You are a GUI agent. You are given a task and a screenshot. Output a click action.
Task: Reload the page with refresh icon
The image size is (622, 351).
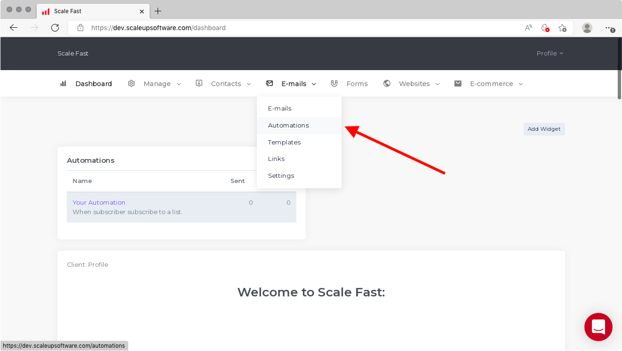55,28
